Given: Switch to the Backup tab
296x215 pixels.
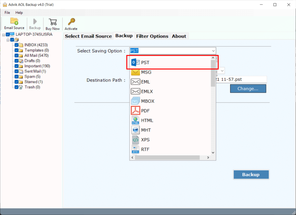Looking at the screenshot, I should tap(124, 36).
